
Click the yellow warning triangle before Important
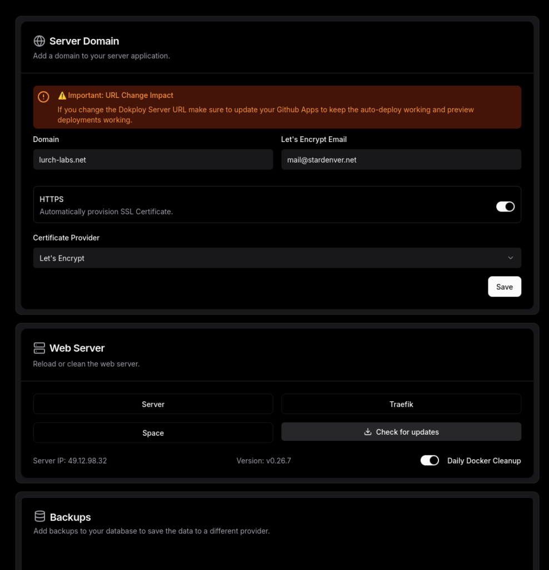pos(62,96)
